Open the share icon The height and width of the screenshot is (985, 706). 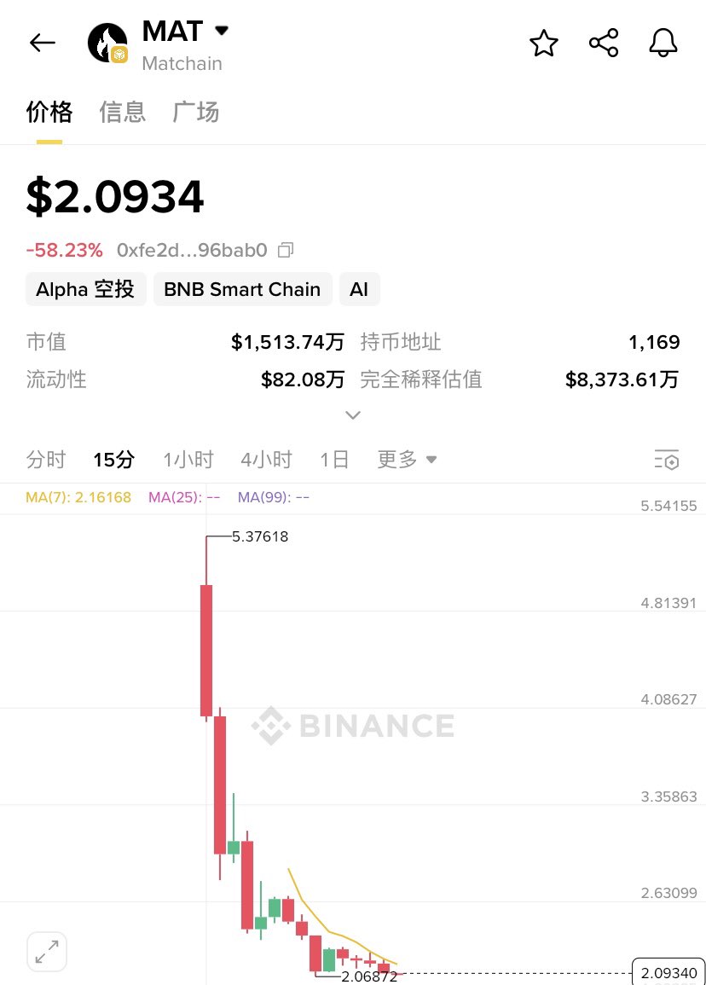[x=604, y=43]
